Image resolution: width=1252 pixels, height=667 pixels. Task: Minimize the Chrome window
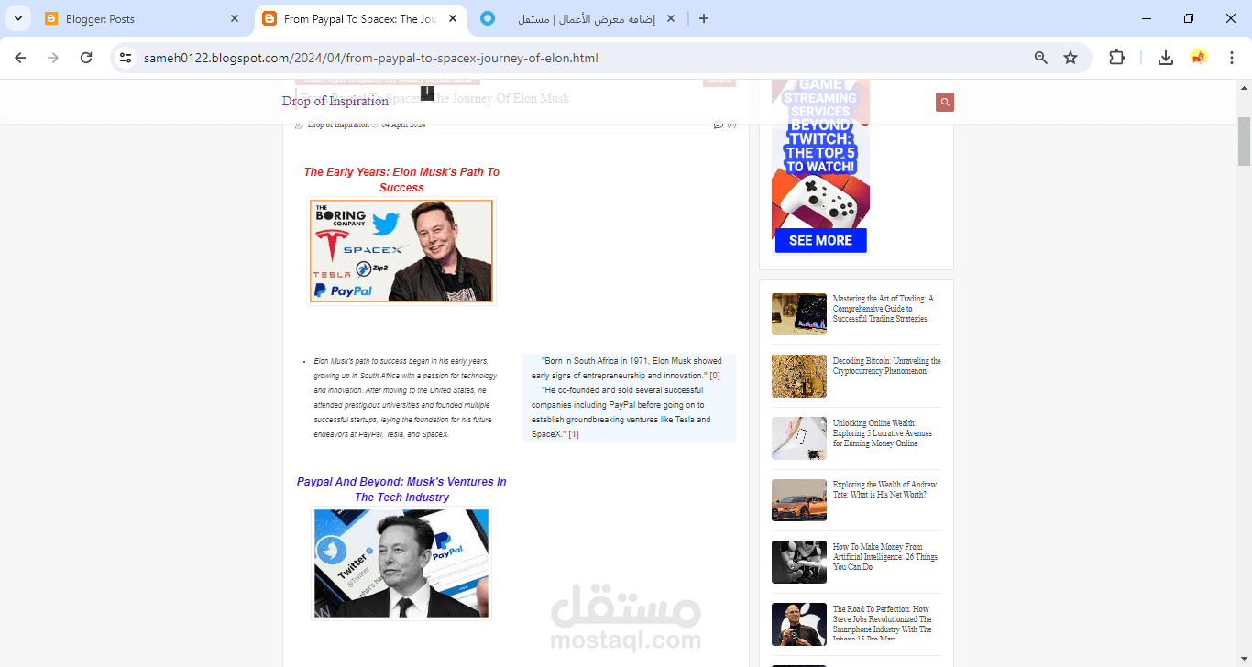pos(1147,18)
